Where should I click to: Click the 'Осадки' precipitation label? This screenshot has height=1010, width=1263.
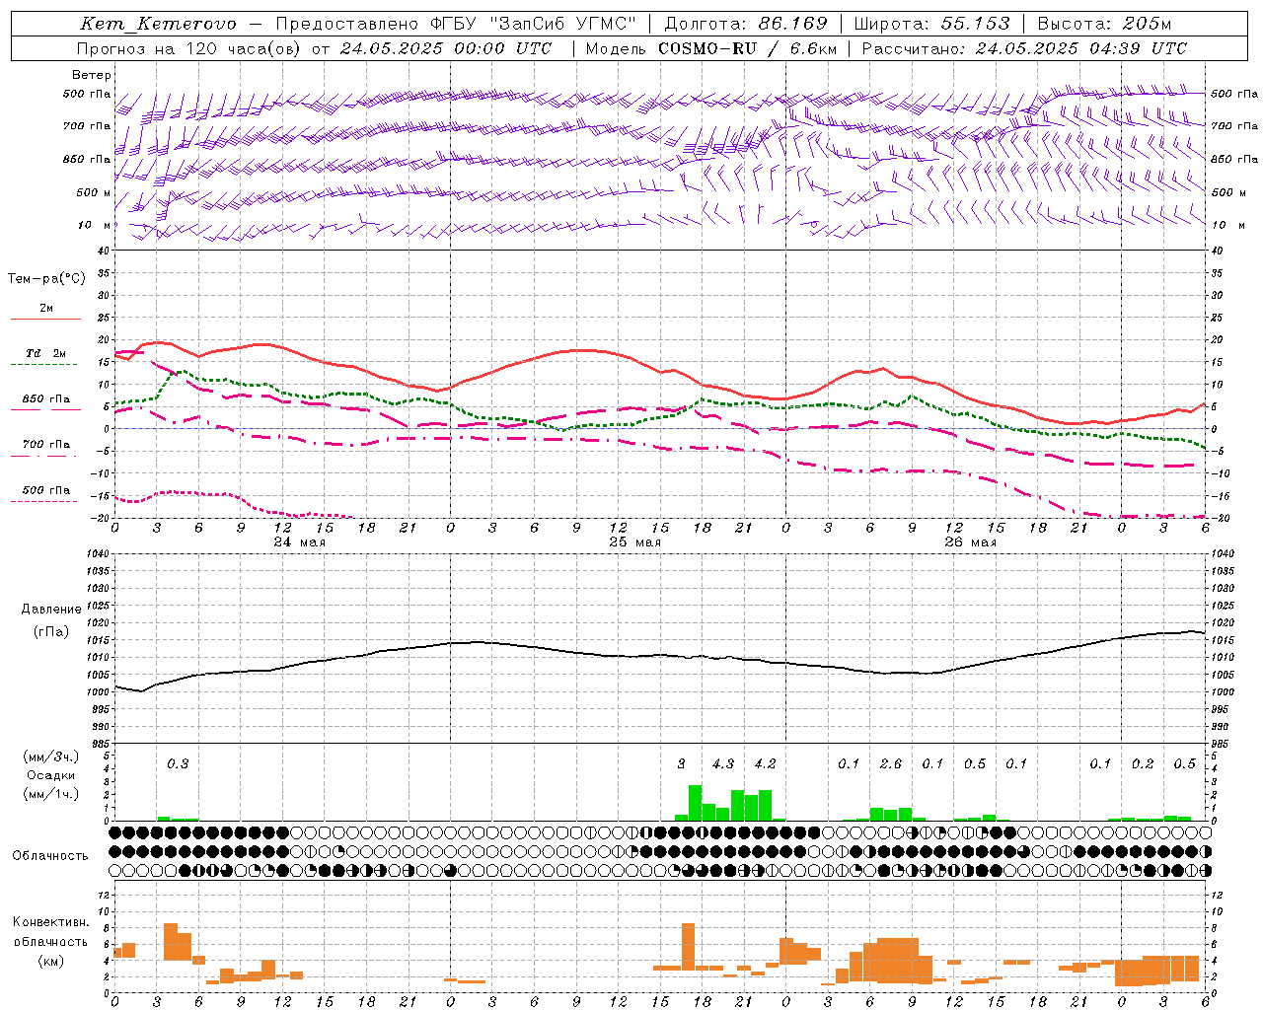[50, 775]
